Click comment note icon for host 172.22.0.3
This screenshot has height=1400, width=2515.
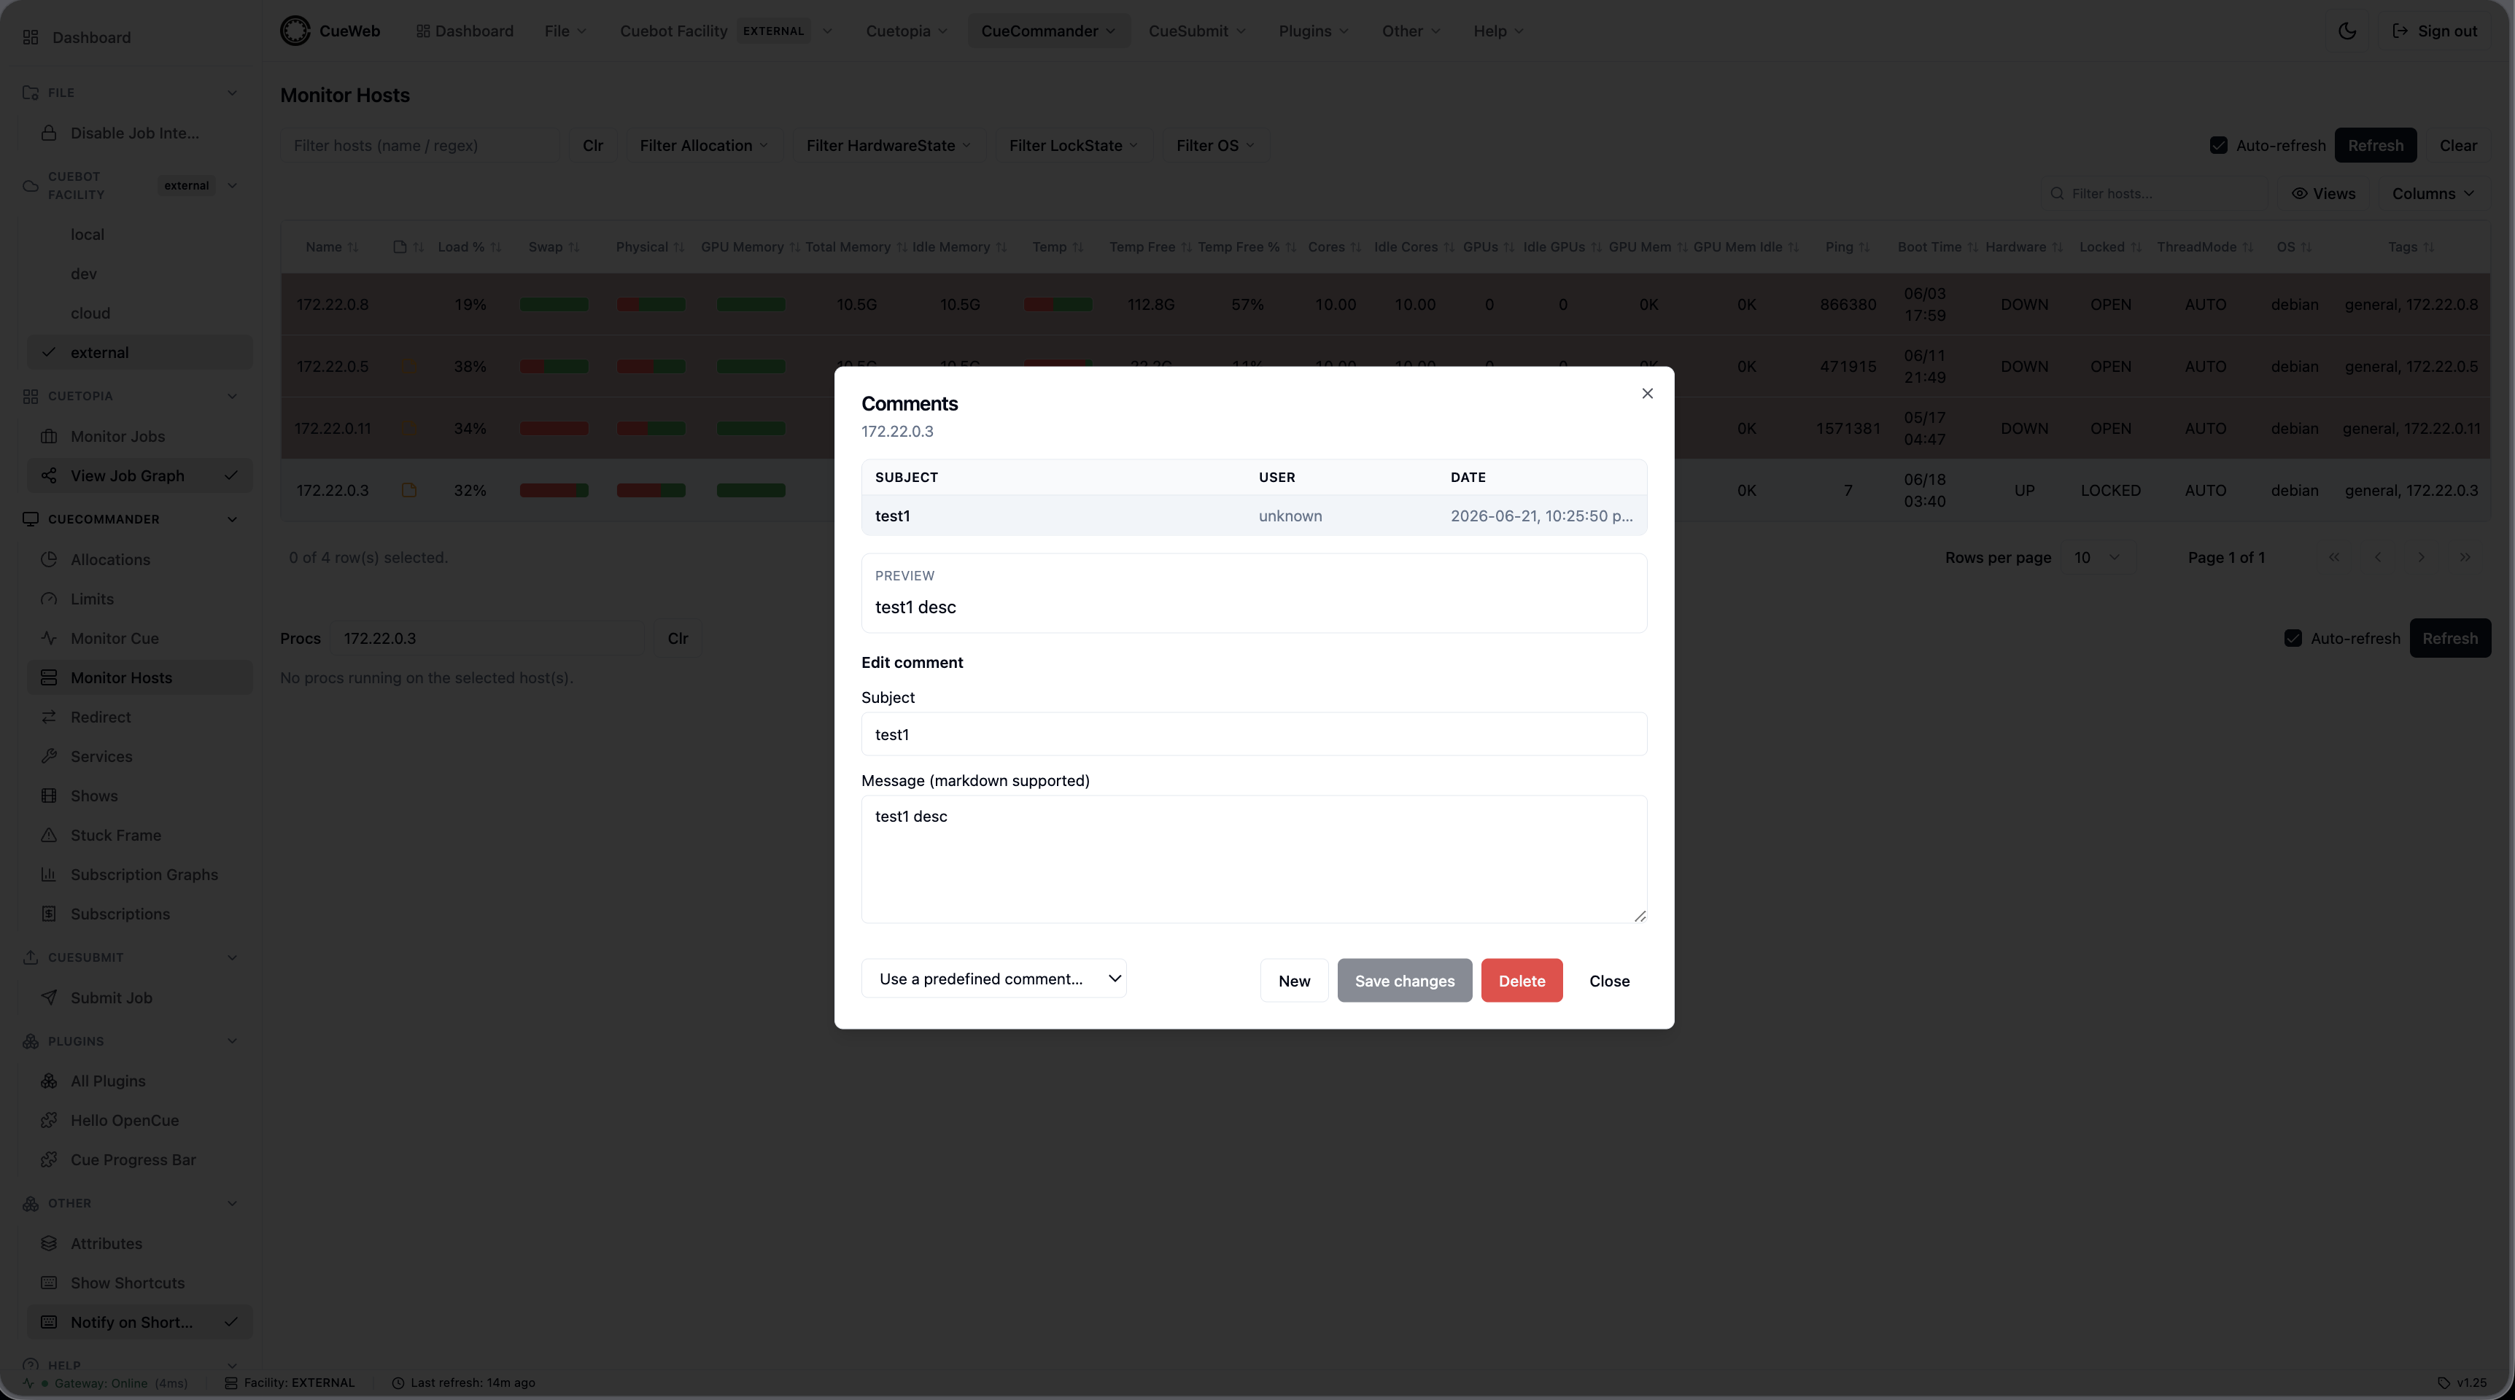[409, 490]
